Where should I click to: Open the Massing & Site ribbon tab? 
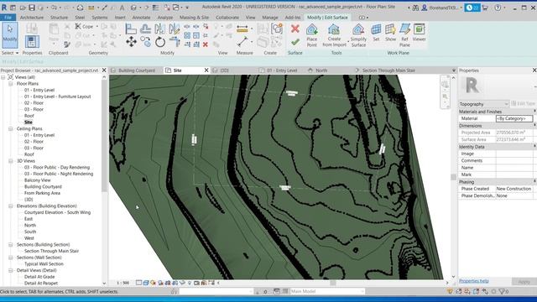coord(194,17)
